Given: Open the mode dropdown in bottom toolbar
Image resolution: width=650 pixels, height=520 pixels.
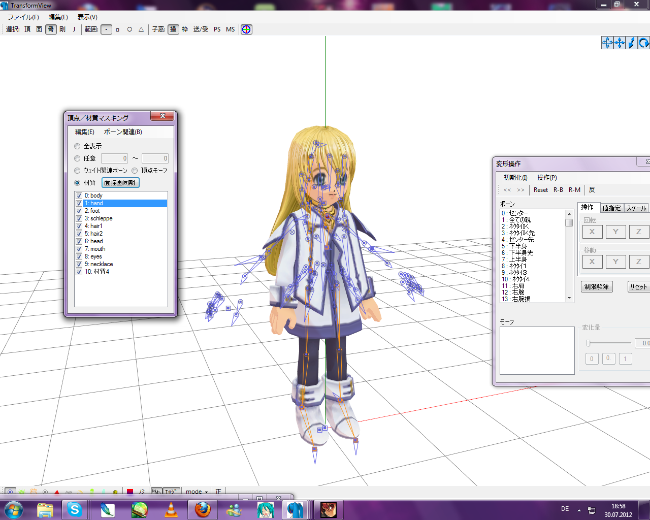Looking at the screenshot, I should (x=197, y=492).
